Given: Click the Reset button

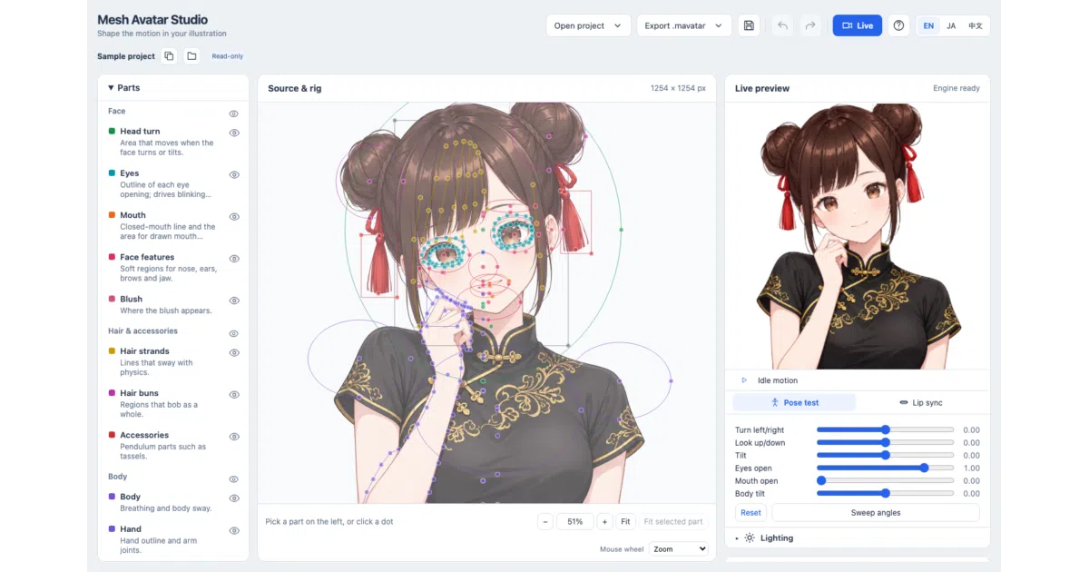Looking at the screenshot, I should pyautogui.click(x=751, y=513).
